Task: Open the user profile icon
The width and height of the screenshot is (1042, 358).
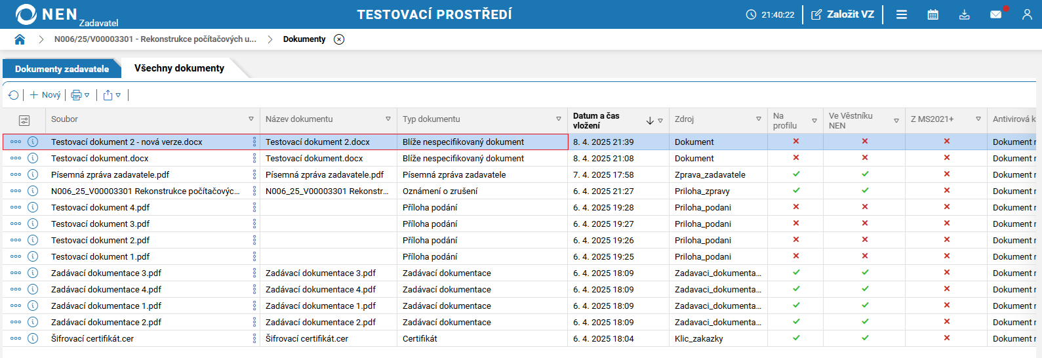Action: coord(1027,14)
